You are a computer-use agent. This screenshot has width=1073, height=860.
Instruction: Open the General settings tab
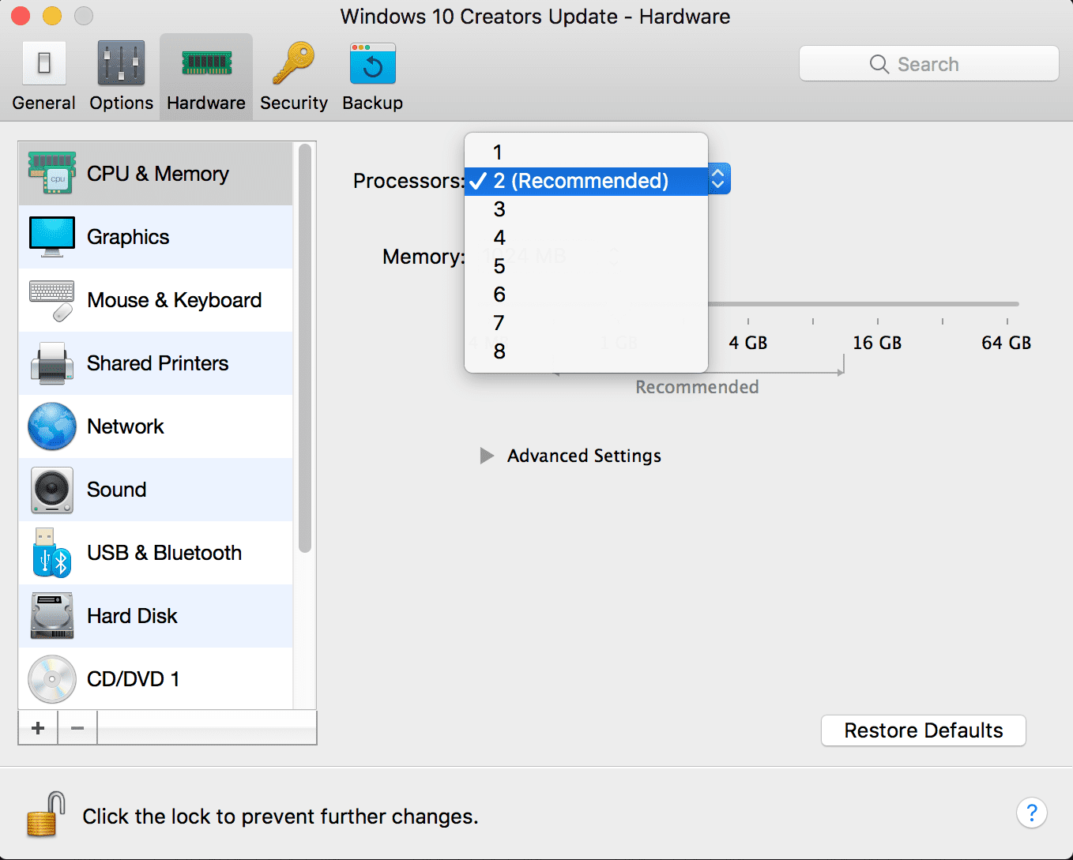click(x=43, y=77)
